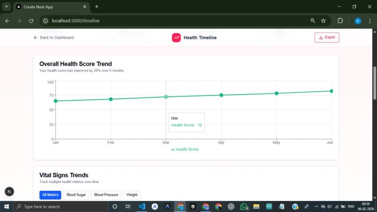Open ChatGPT app from taskbar

(231, 206)
